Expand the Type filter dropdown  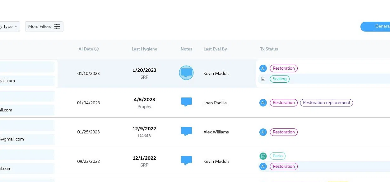point(9,27)
